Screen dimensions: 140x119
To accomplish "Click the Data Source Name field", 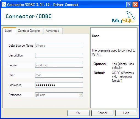I will [x=59, y=46].
